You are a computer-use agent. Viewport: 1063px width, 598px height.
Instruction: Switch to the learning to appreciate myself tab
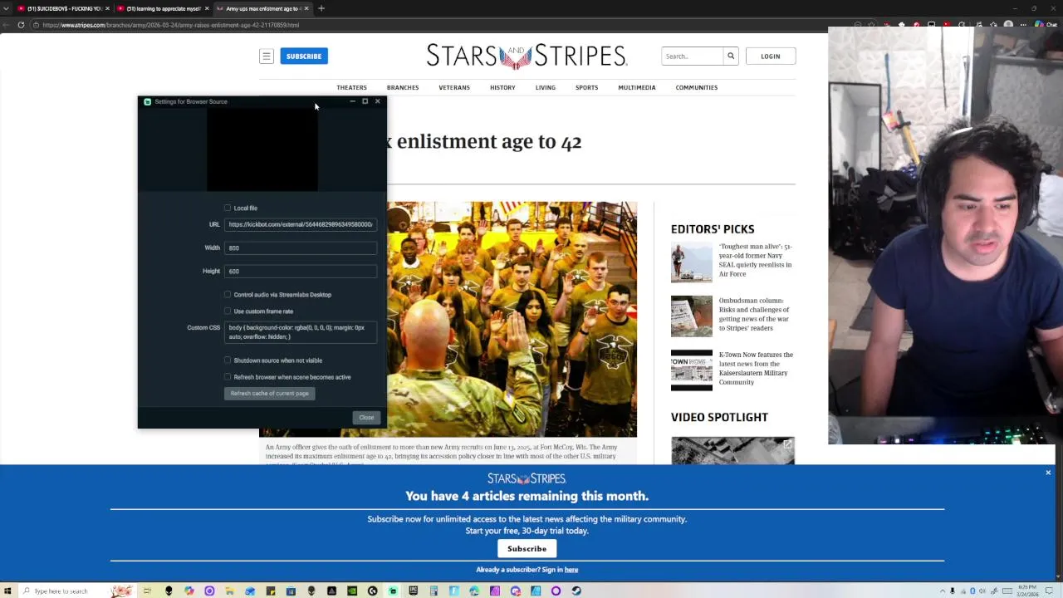click(163, 8)
